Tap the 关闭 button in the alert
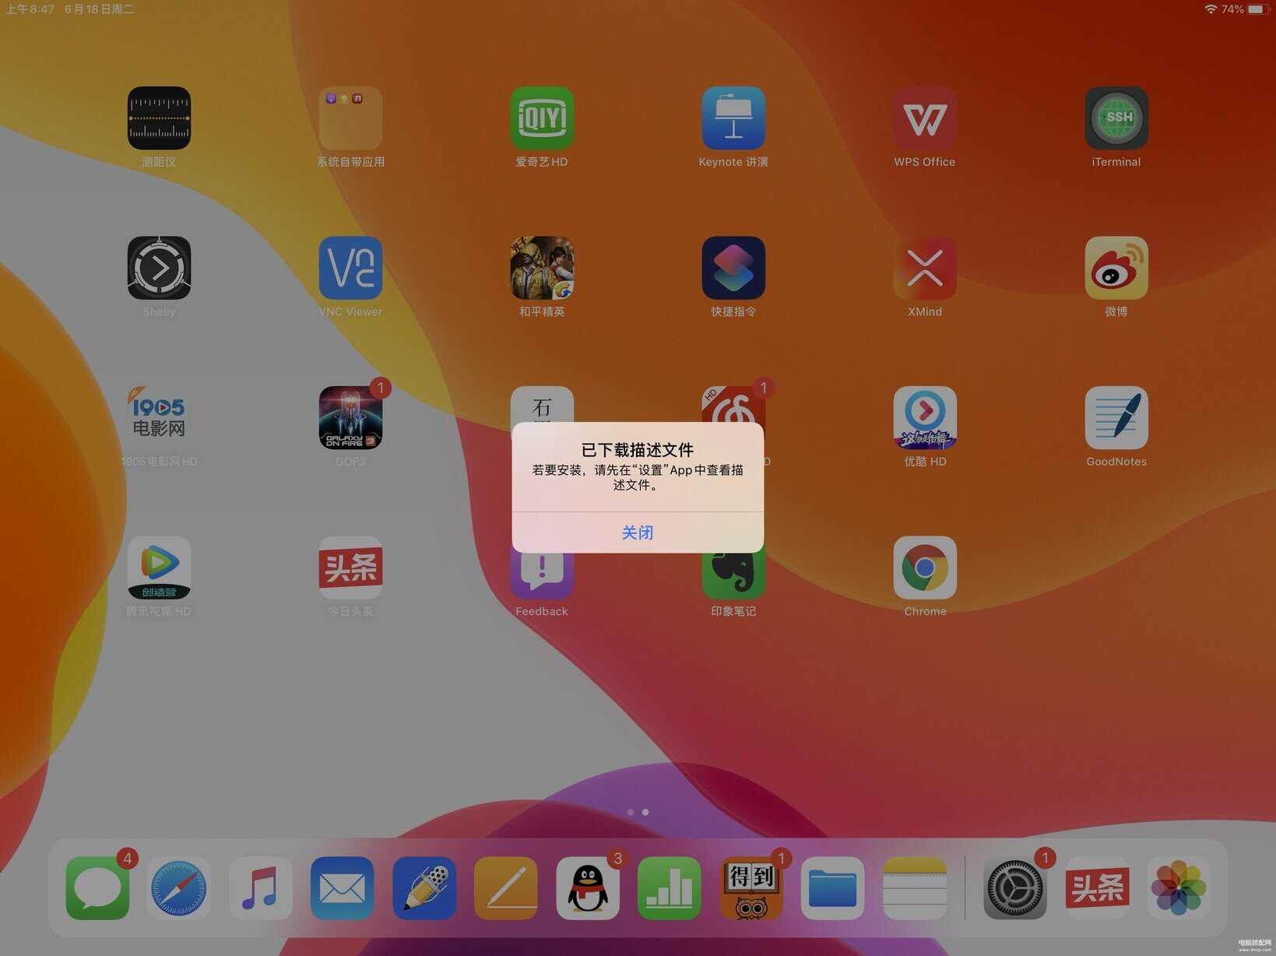The width and height of the screenshot is (1276, 956). tap(638, 532)
